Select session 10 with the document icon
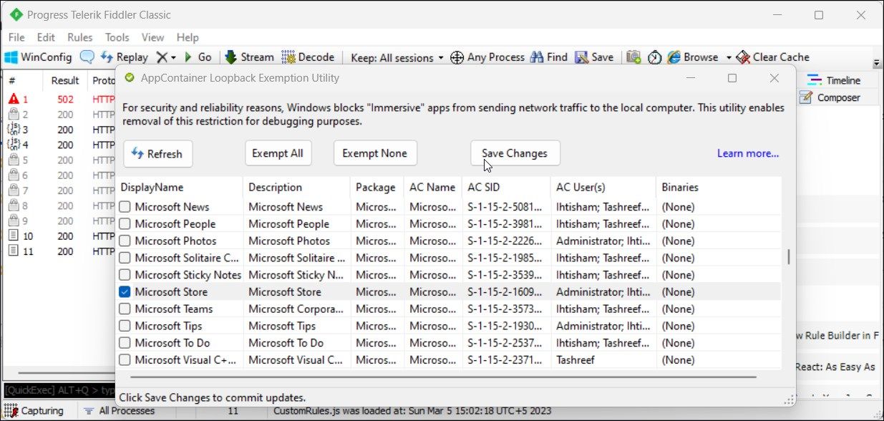884x421 pixels. tap(14, 236)
